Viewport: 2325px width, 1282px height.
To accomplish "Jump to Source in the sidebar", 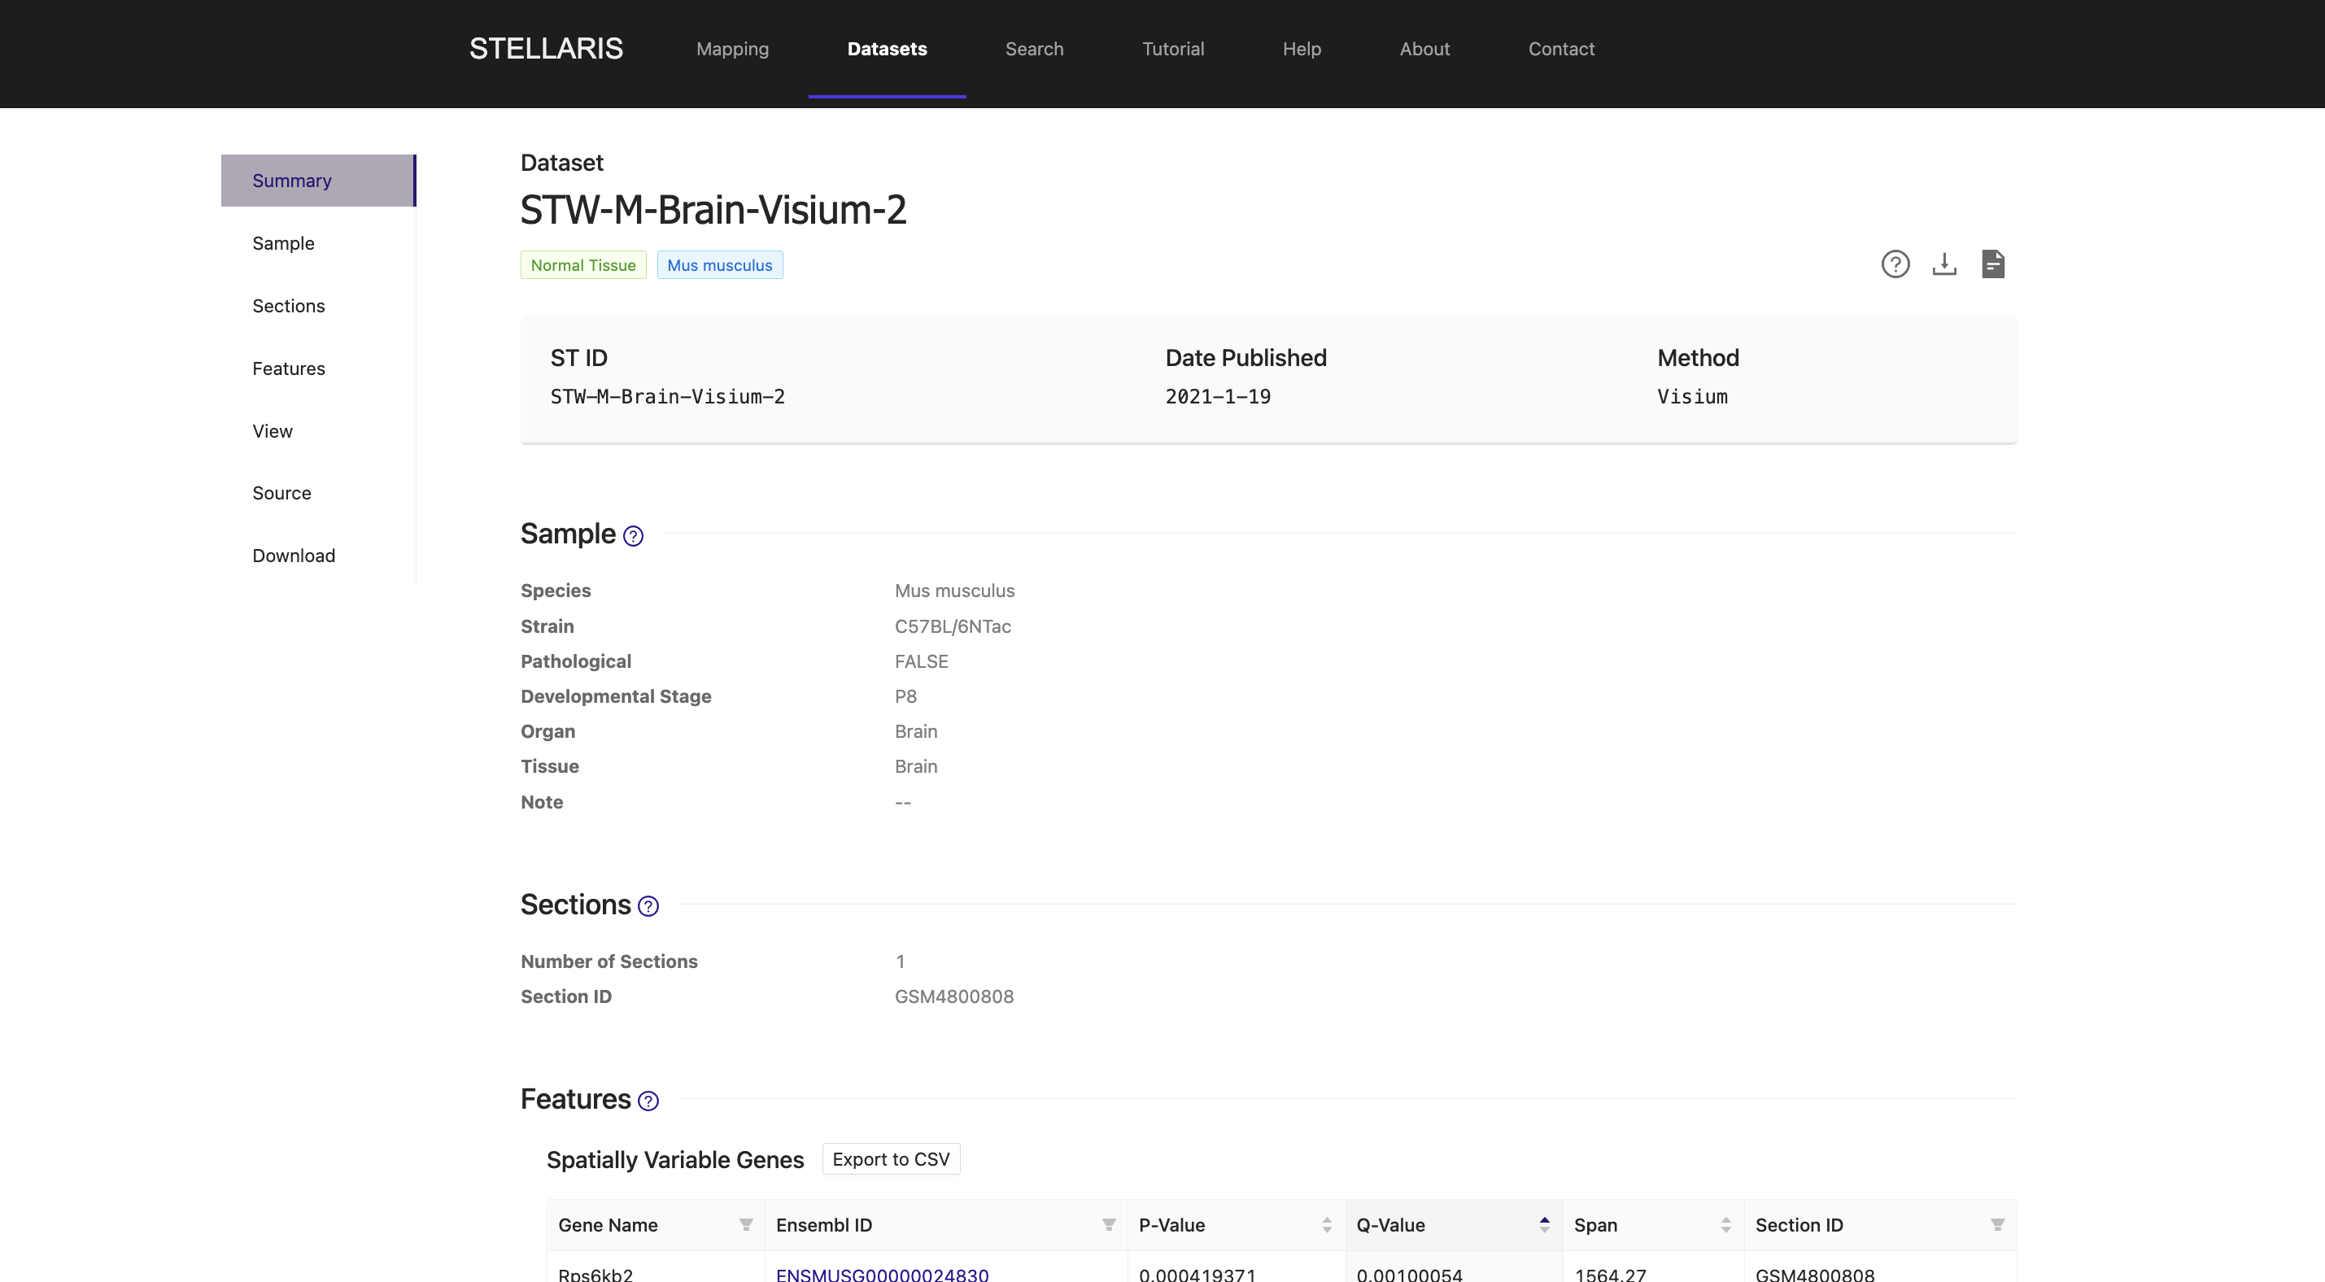I will point(319,493).
